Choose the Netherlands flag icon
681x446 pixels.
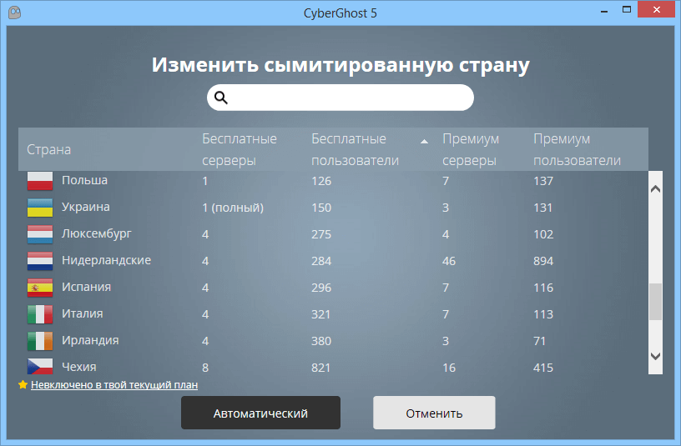(40, 261)
